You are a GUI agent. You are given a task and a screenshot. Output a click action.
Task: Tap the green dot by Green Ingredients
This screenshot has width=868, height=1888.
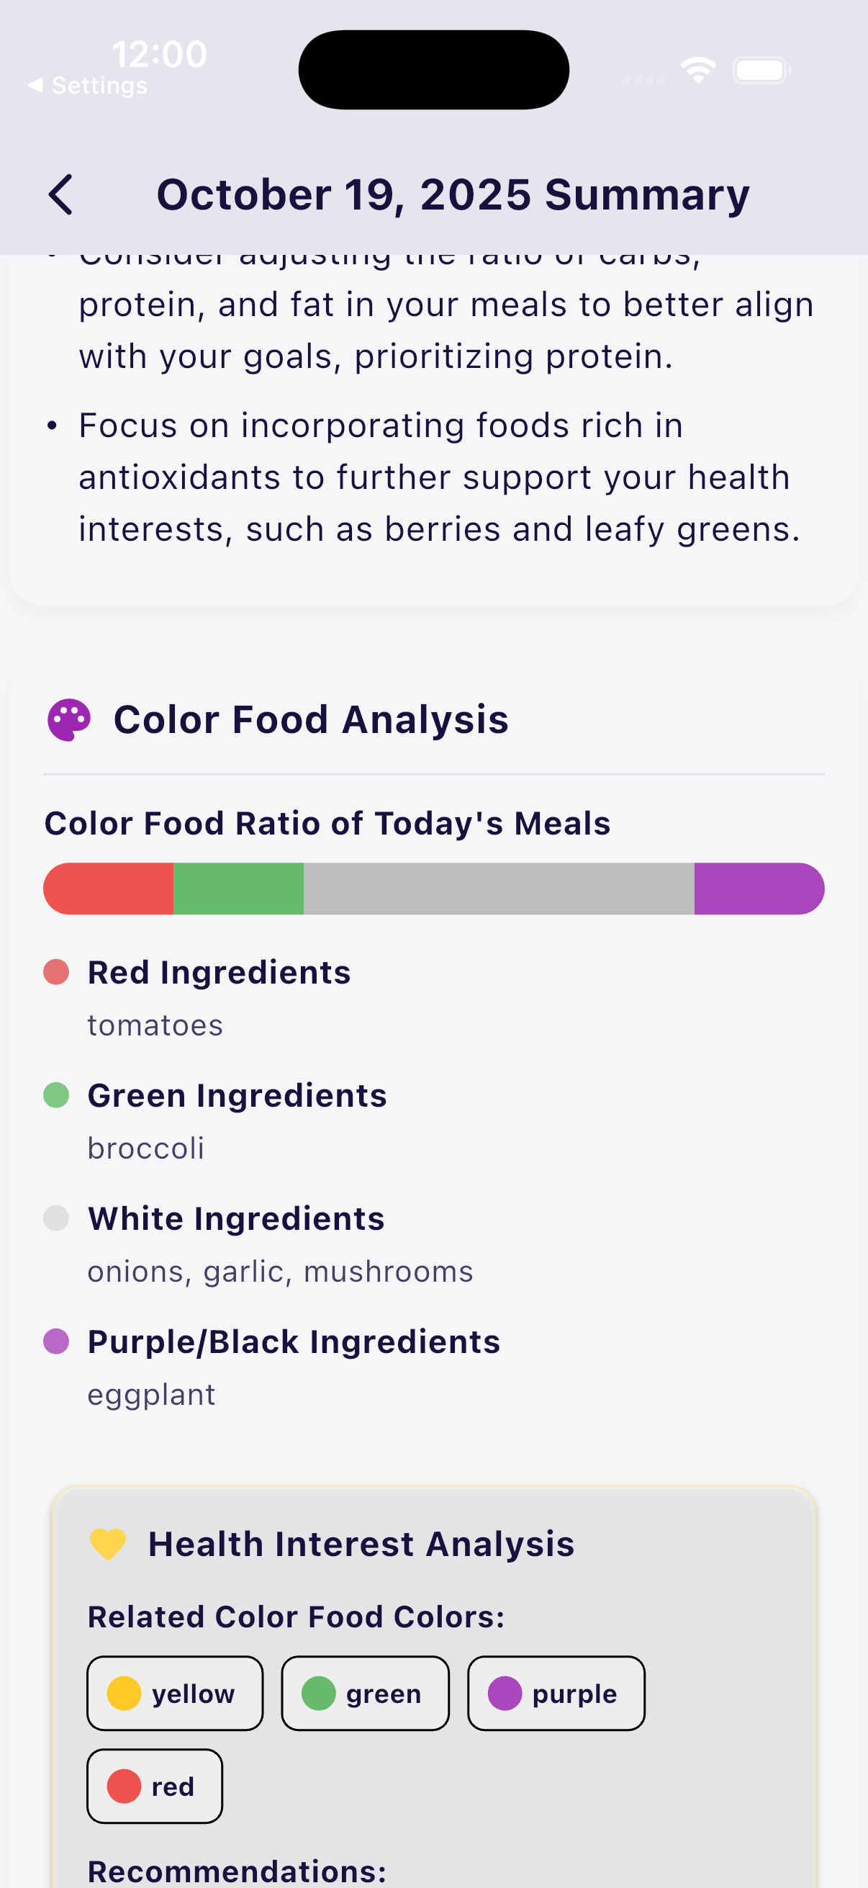coord(56,1096)
